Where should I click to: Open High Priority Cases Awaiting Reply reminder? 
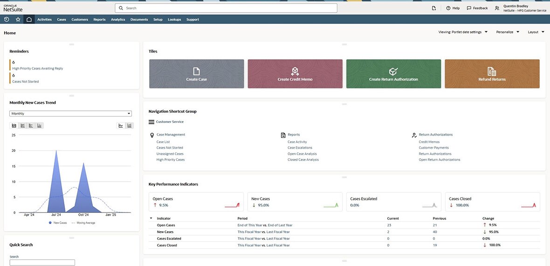pos(38,68)
